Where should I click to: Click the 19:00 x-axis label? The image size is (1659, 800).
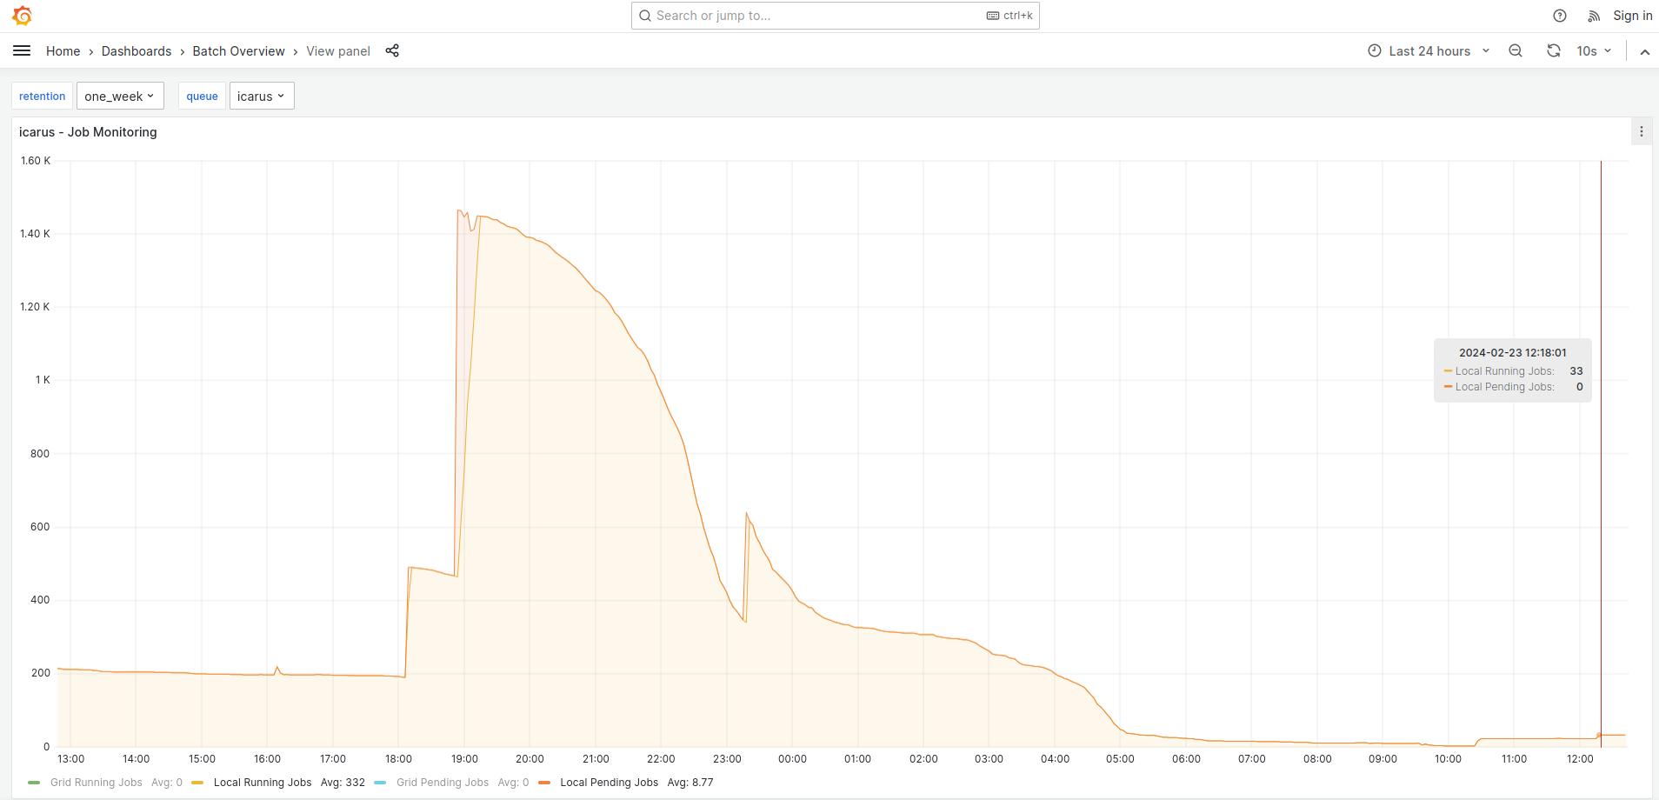pyautogui.click(x=464, y=759)
